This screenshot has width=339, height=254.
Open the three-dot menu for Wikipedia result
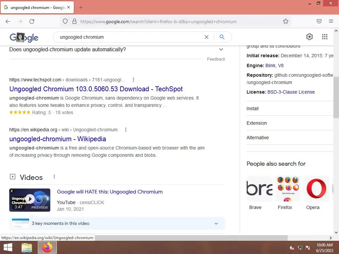(x=126, y=130)
